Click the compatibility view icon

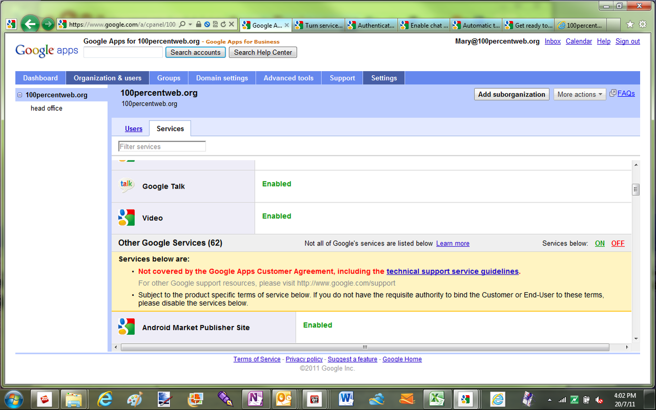point(215,24)
